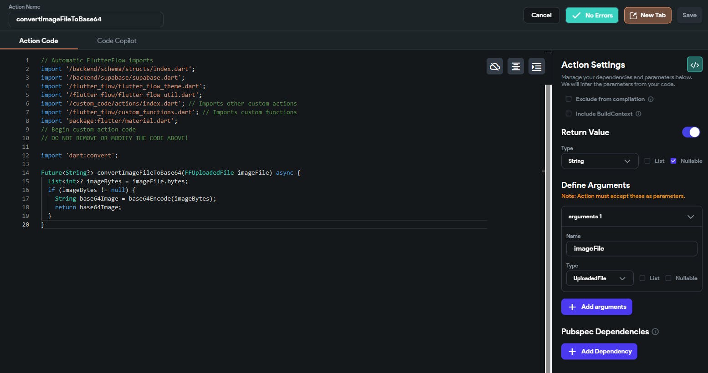708x373 pixels.
Task: Click the Action Name input field
Action: point(86,19)
